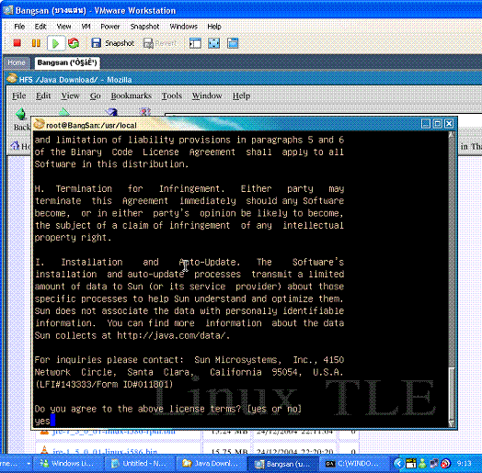The image size is (482, 473).
Task: Switch to the Home tab
Action: [17, 62]
